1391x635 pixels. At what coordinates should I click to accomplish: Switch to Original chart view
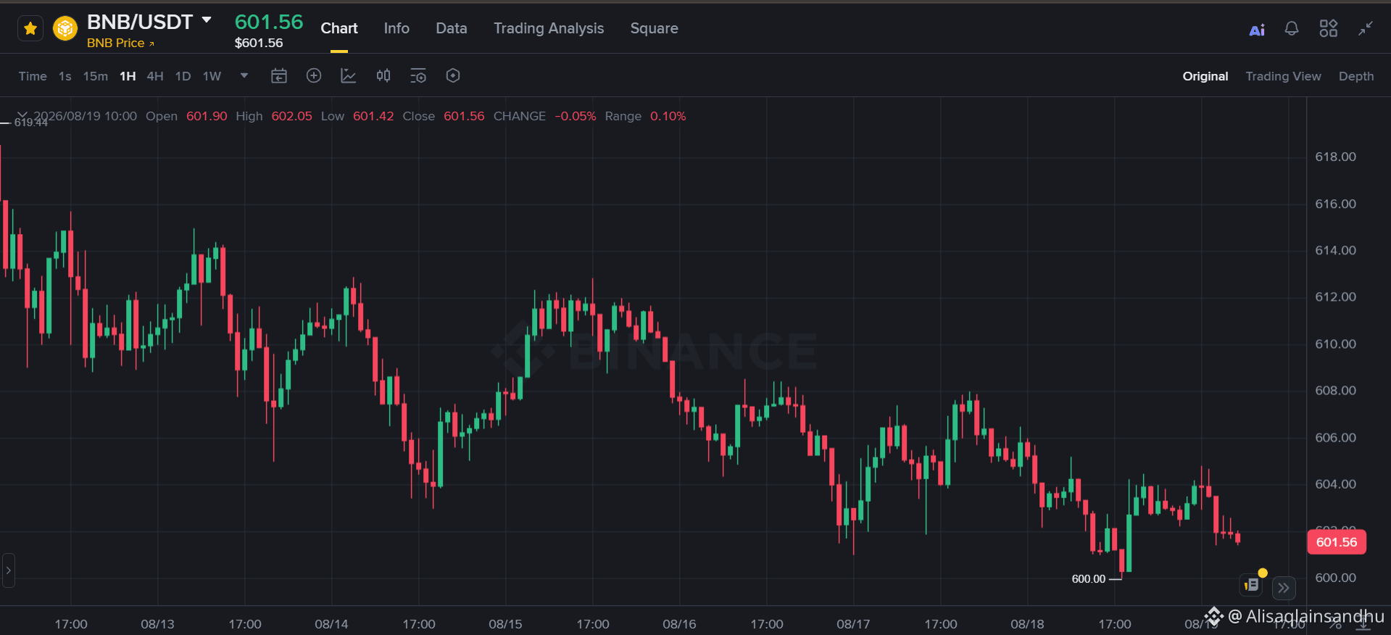[1205, 76]
